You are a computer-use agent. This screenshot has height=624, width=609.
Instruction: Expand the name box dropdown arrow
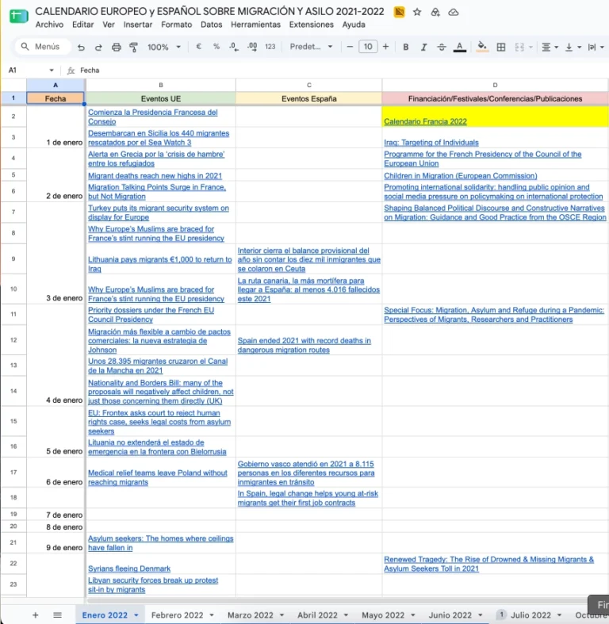pyautogui.click(x=52, y=70)
